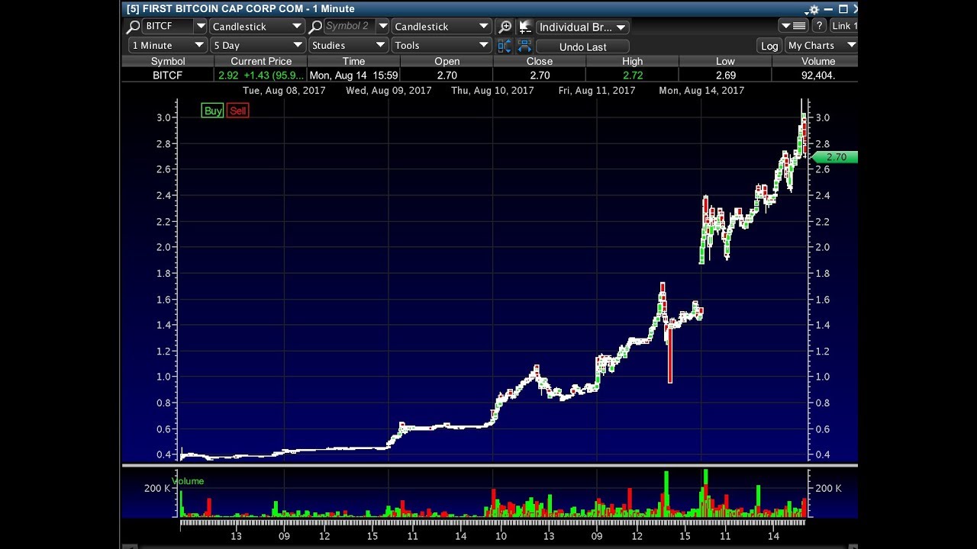The image size is (977, 549).
Task: Click the horizontal scale adjust icon
Action: [x=524, y=46]
